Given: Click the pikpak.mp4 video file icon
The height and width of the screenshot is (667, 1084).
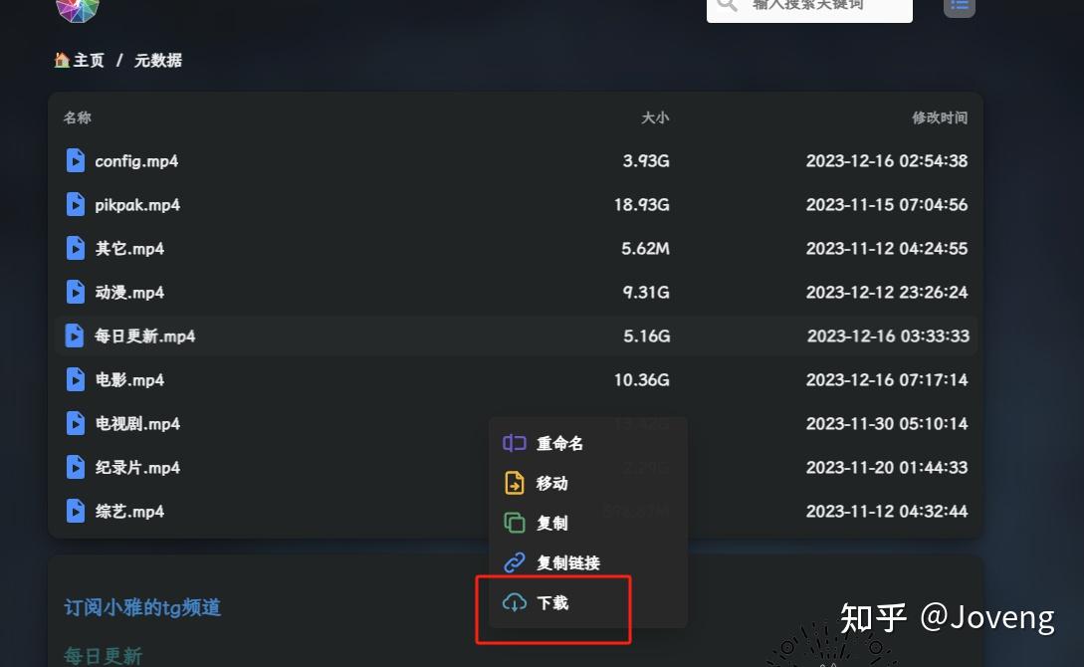Looking at the screenshot, I should [x=76, y=205].
